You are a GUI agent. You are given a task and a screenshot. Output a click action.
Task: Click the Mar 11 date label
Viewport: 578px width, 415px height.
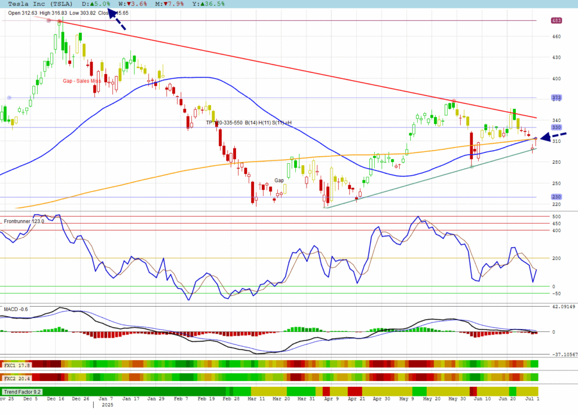click(x=256, y=399)
